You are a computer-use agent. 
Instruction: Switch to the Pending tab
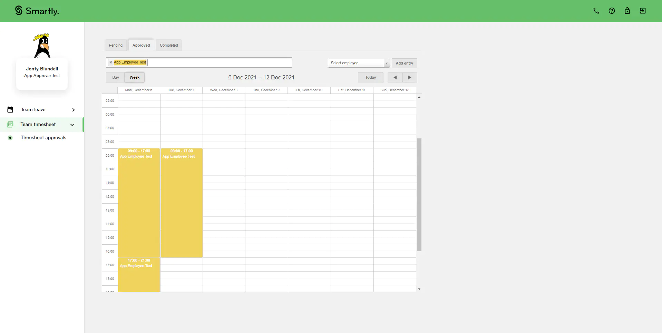(x=116, y=45)
